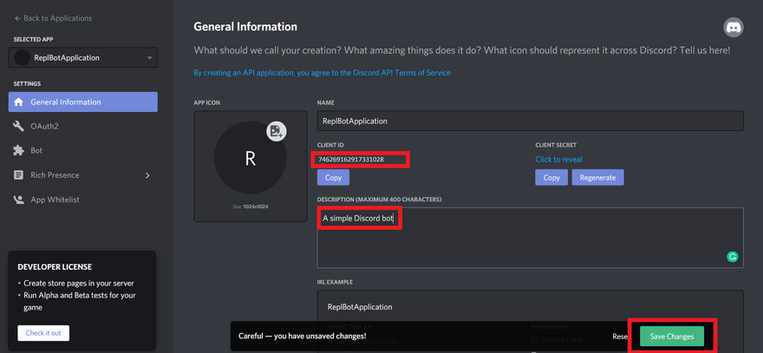The height and width of the screenshot is (353, 763).
Task: Click the Check it out button
Action: pyautogui.click(x=43, y=333)
